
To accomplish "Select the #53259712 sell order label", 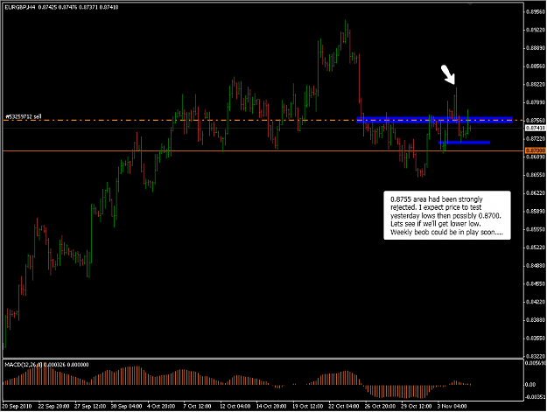I will pyautogui.click(x=24, y=116).
